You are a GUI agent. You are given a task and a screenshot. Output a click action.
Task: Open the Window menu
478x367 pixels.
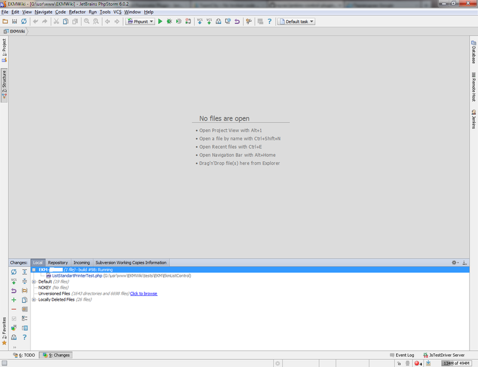pyautogui.click(x=132, y=12)
